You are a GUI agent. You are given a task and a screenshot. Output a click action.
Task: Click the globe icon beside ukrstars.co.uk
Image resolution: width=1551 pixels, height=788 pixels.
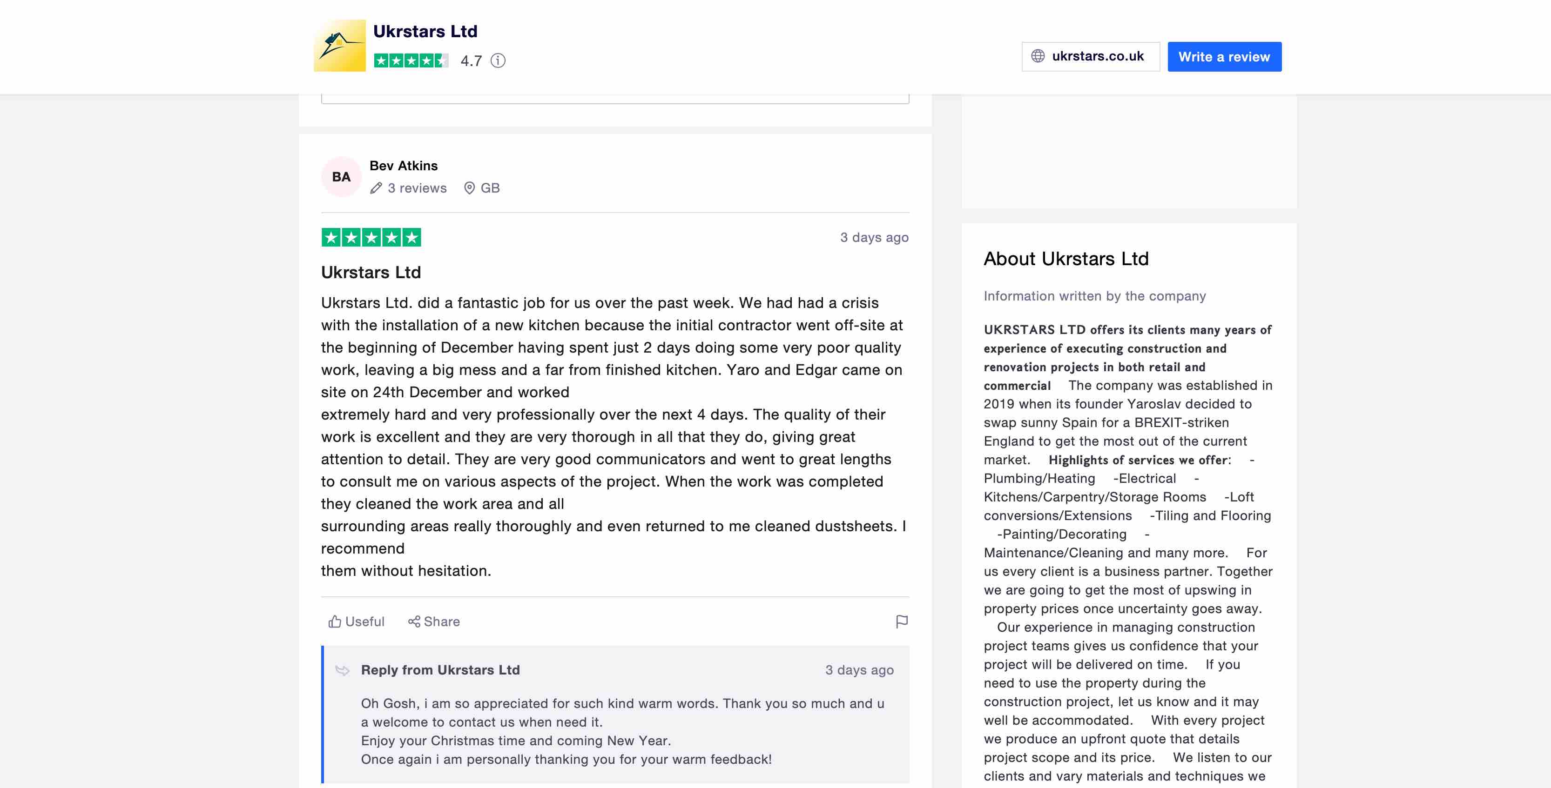pyautogui.click(x=1038, y=56)
